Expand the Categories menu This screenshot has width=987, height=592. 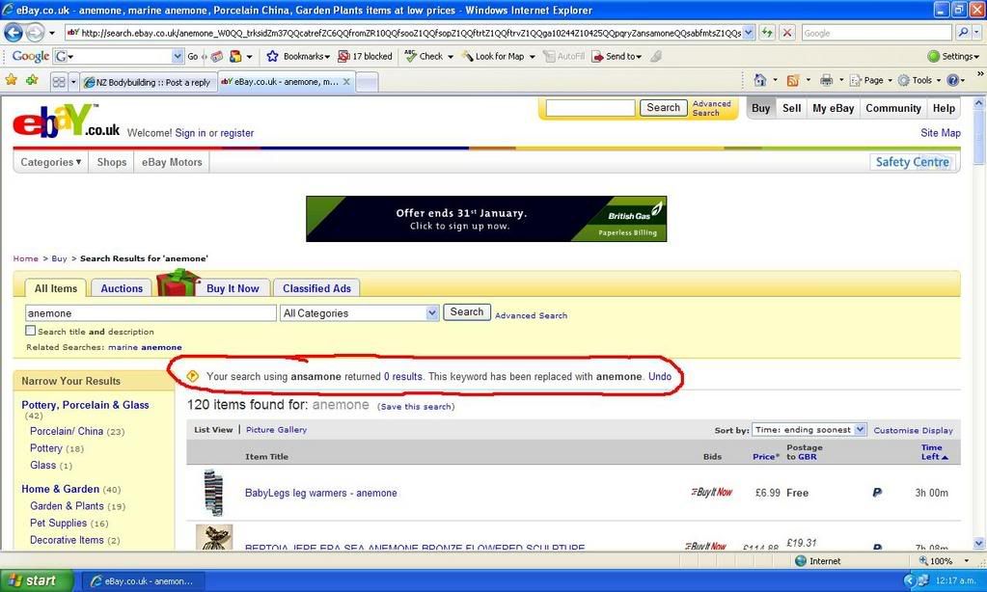49,162
